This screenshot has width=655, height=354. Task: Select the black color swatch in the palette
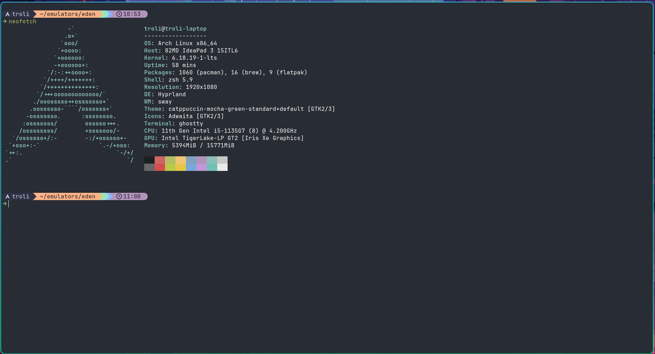[149, 160]
